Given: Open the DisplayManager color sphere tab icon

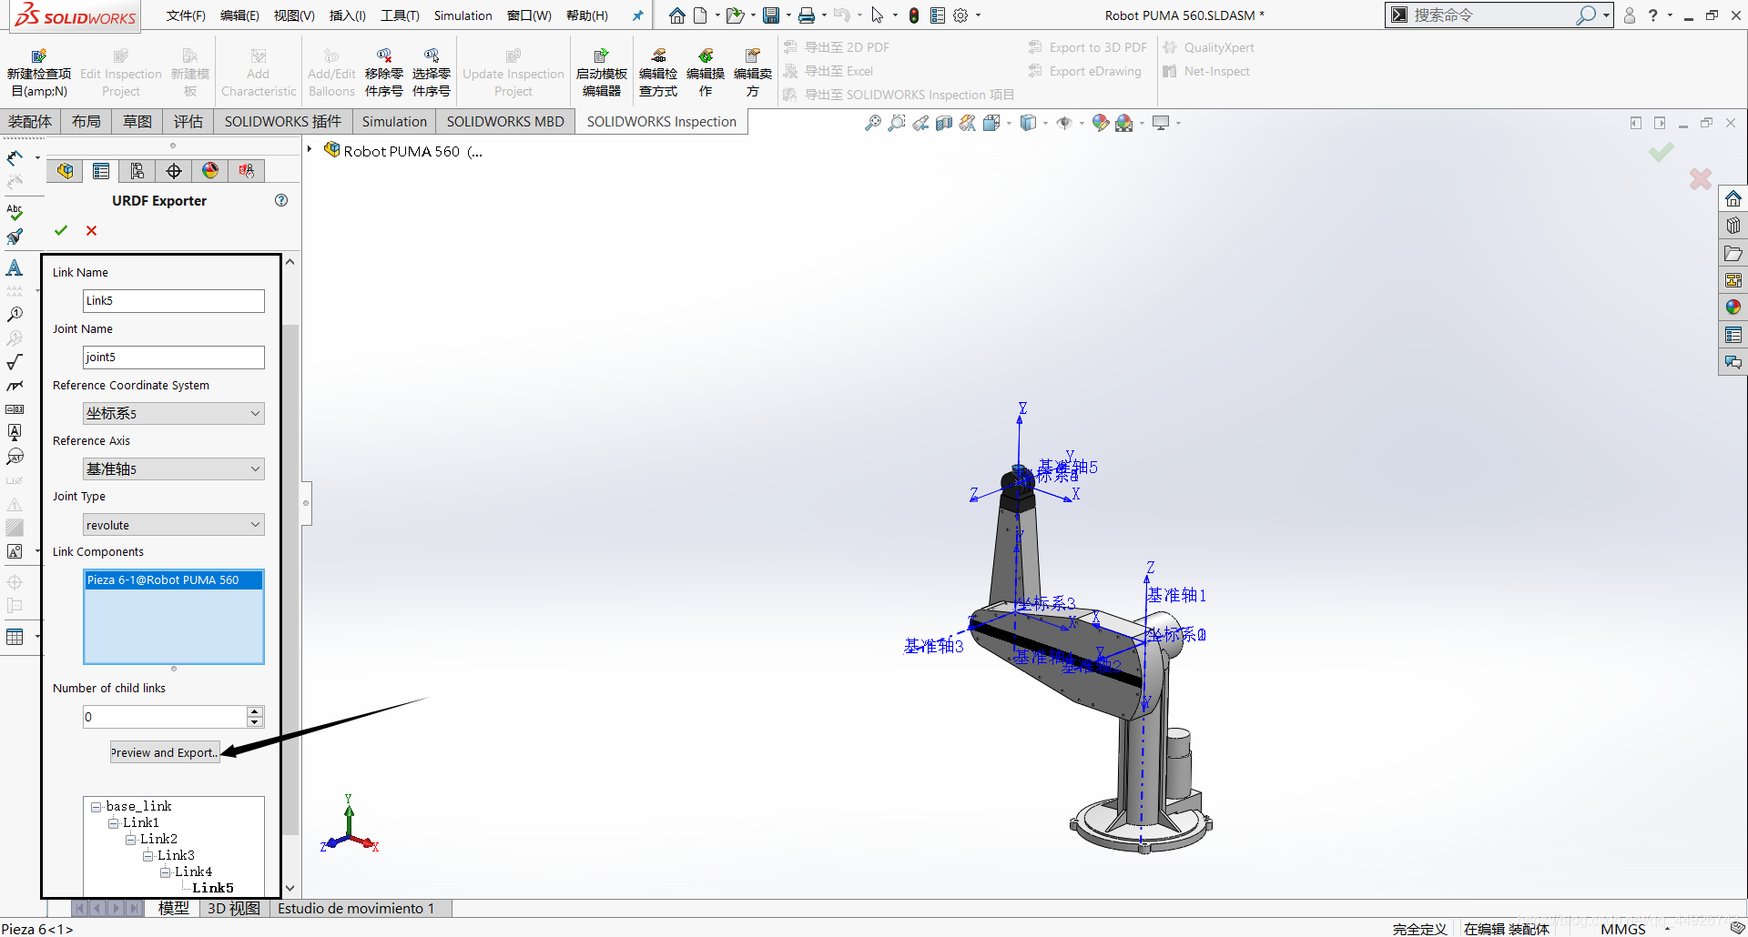Looking at the screenshot, I should point(210,171).
